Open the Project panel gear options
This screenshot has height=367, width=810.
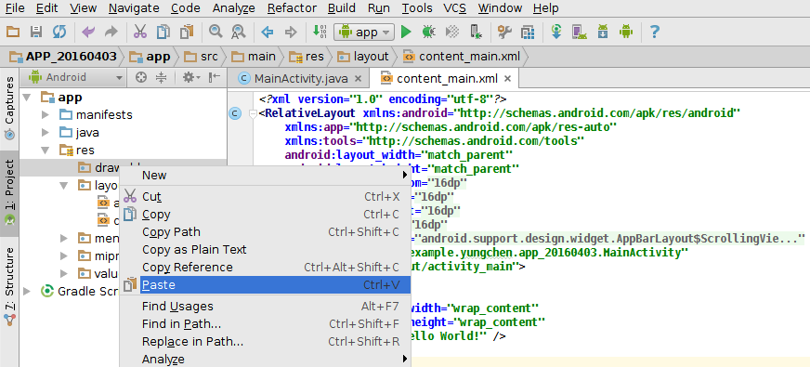(191, 77)
